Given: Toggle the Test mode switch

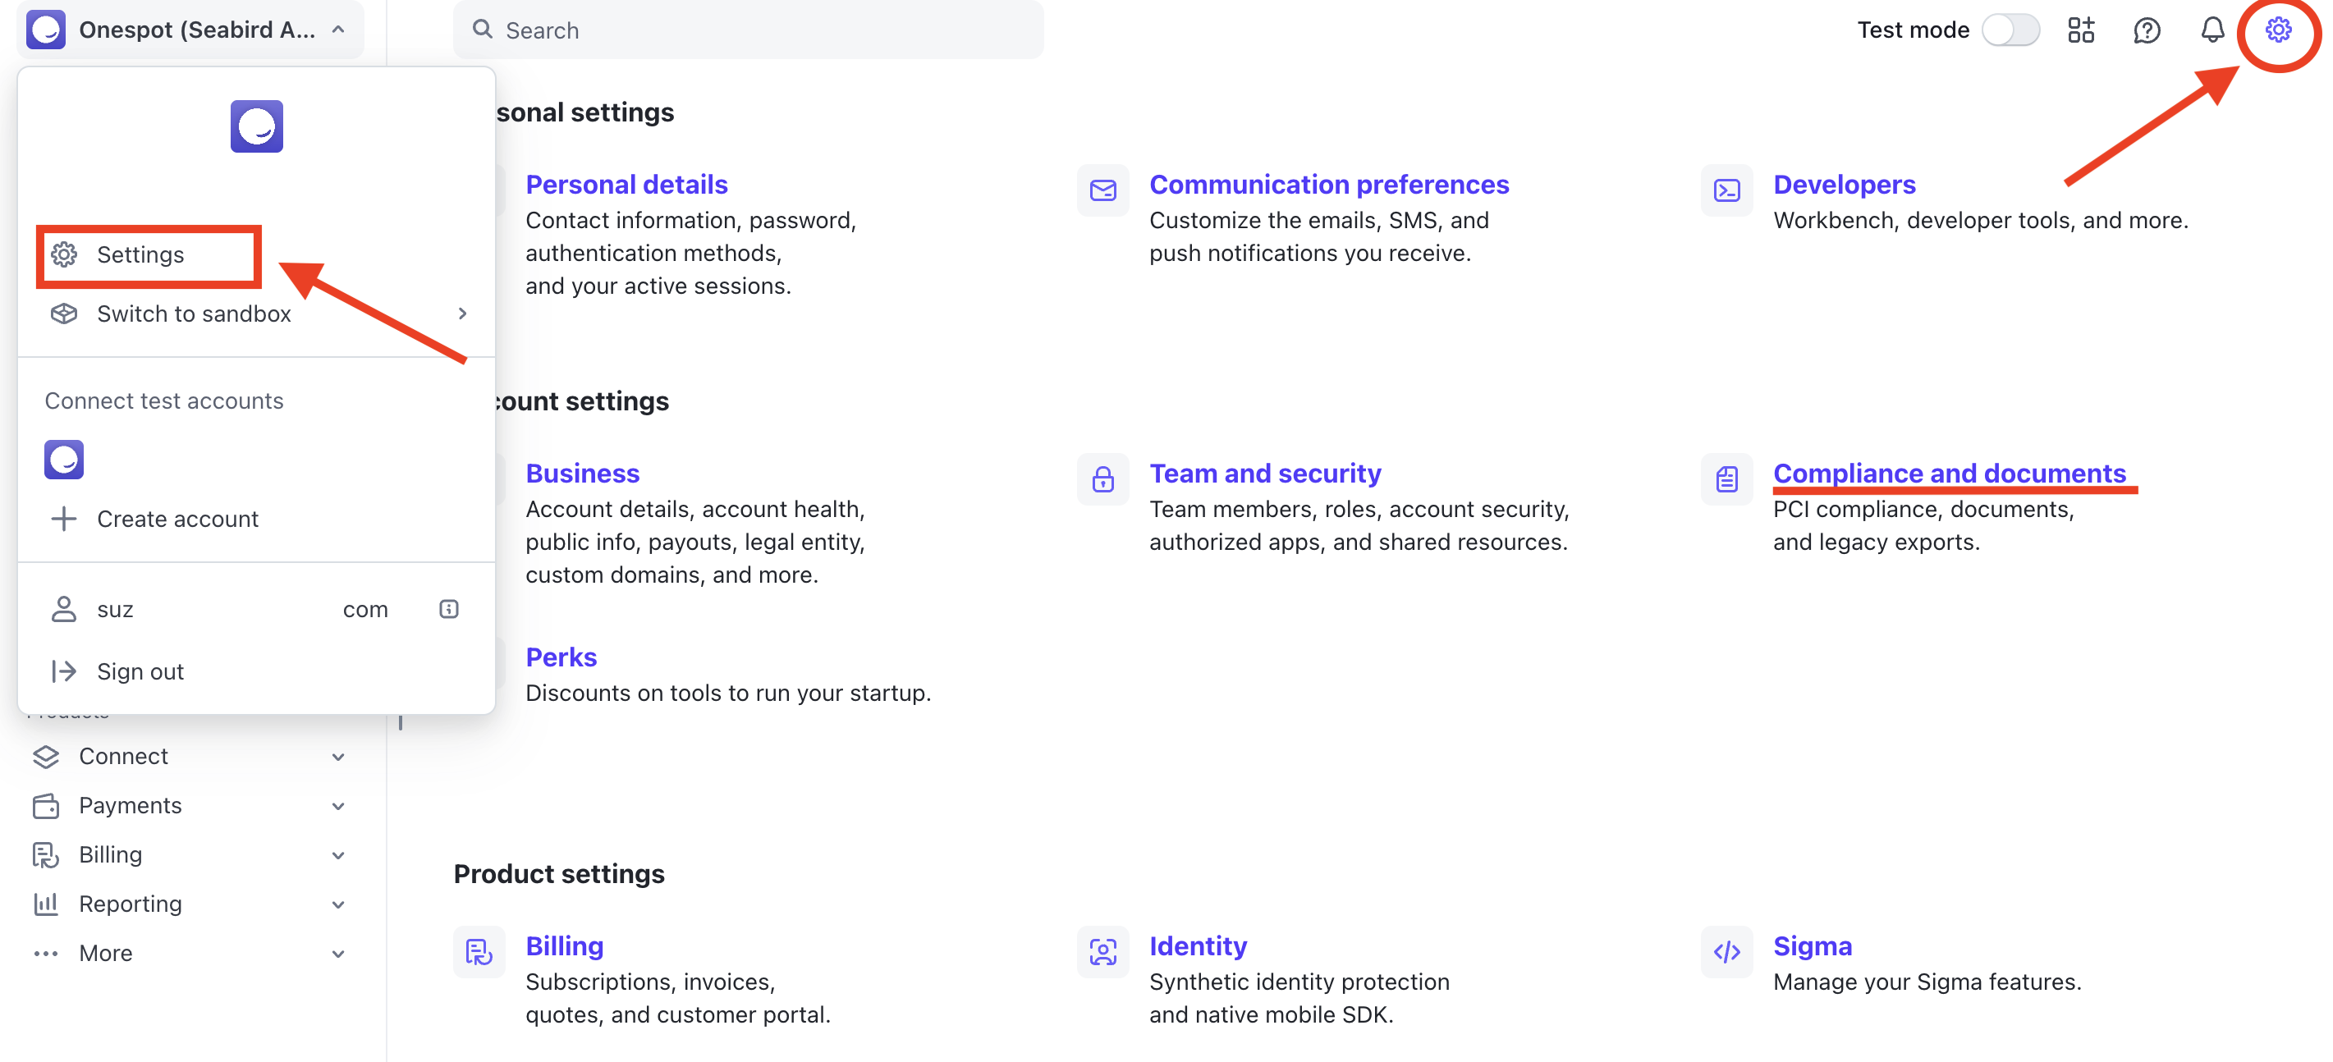Looking at the screenshot, I should 2010,30.
